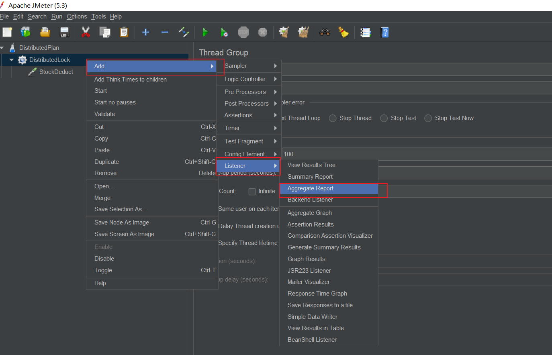
Task: Toggle the Infinite loop count checkbox
Action: (x=252, y=192)
